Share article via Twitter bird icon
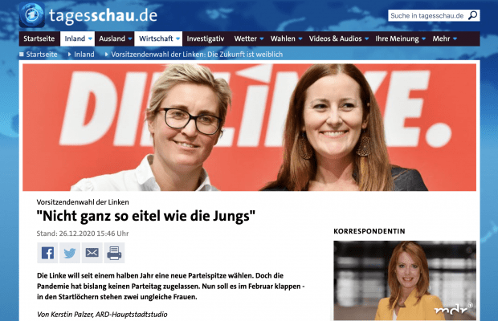Screen dimensions: 498x321 click(x=70, y=253)
